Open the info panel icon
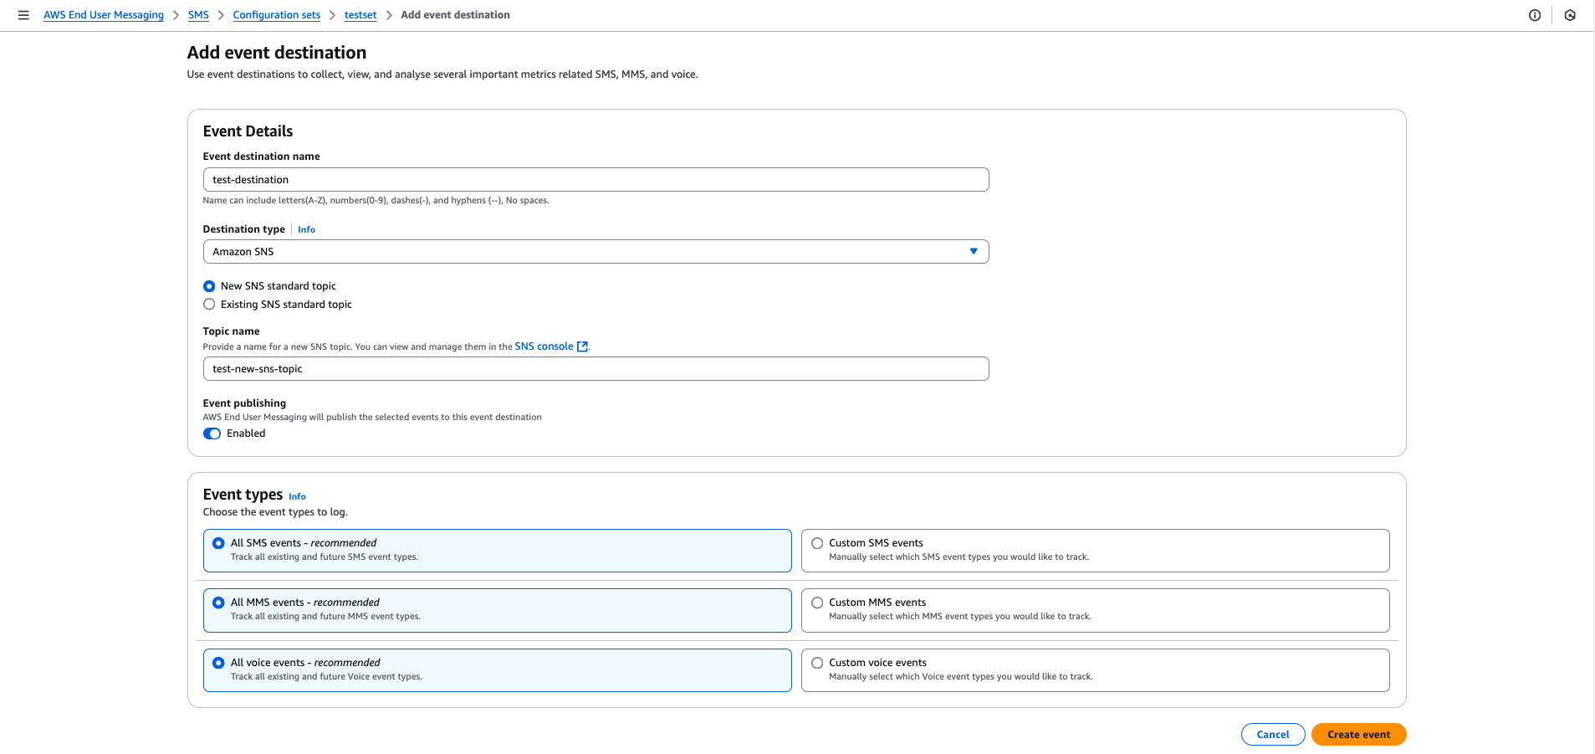Screen dimensions: 1595x754 1535,15
